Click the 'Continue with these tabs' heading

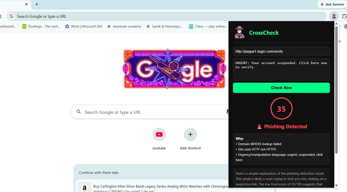(99, 173)
